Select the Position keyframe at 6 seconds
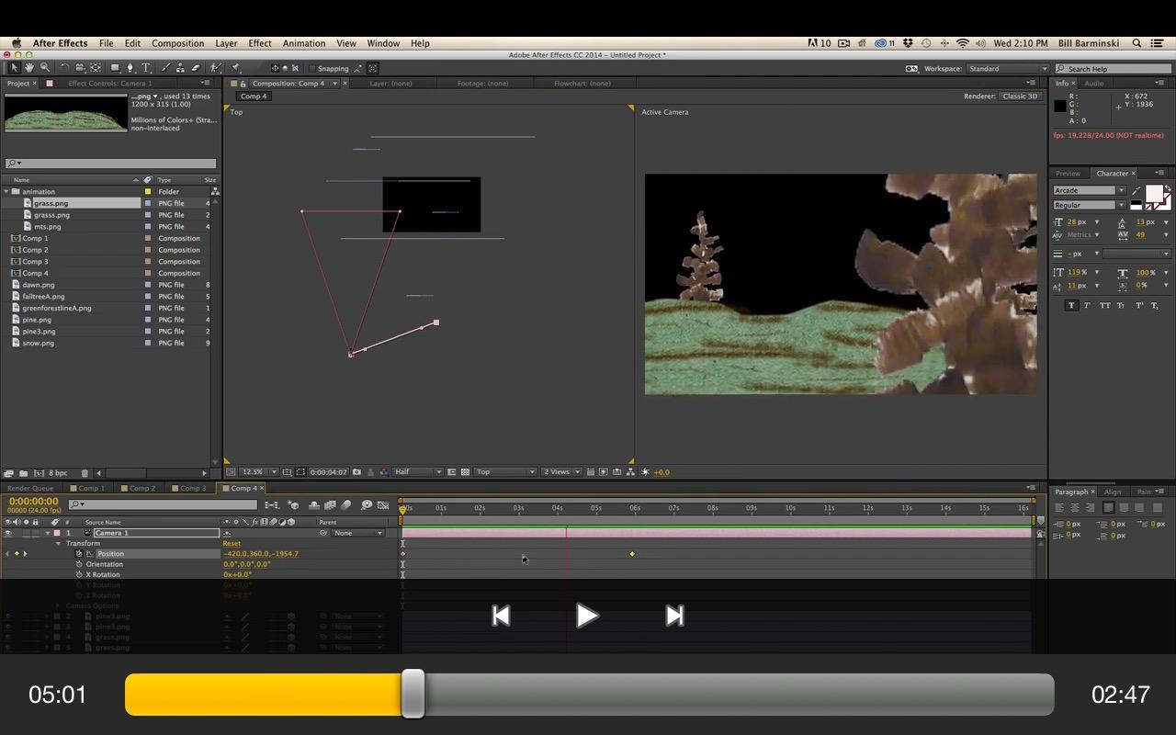 pyautogui.click(x=632, y=554)
